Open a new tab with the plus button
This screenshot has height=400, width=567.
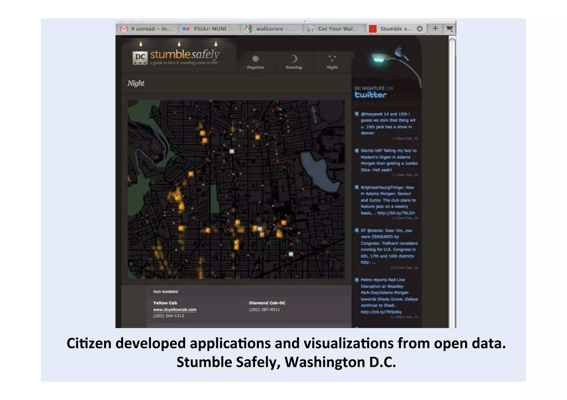click(435, 28)
